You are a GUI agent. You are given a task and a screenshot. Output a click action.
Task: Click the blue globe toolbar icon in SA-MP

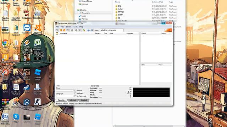88,30
